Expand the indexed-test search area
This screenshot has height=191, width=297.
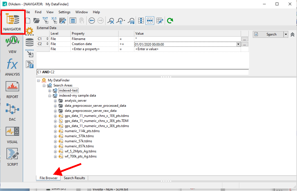[50, 90]
